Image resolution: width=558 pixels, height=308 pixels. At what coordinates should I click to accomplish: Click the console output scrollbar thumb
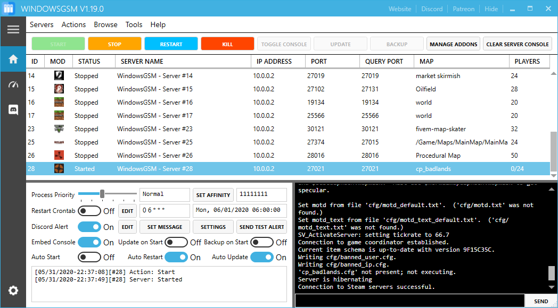click(551, 273)
